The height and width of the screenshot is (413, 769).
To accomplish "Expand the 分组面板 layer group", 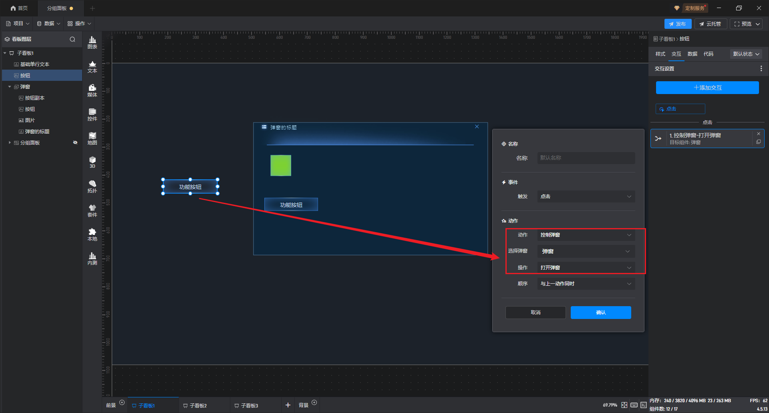I will click(x=10, y=143).
